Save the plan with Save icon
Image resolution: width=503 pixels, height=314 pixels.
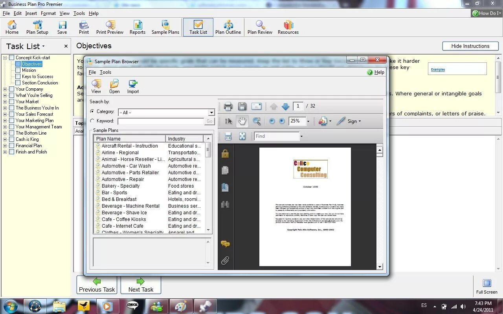click(62, 27)
